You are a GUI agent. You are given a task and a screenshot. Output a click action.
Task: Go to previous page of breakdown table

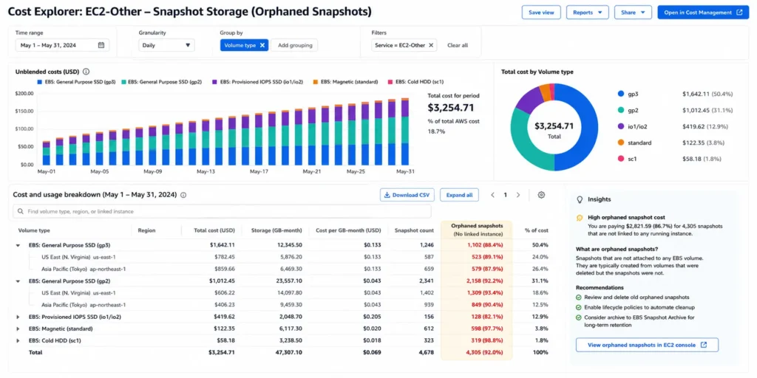tap(492, 195)
